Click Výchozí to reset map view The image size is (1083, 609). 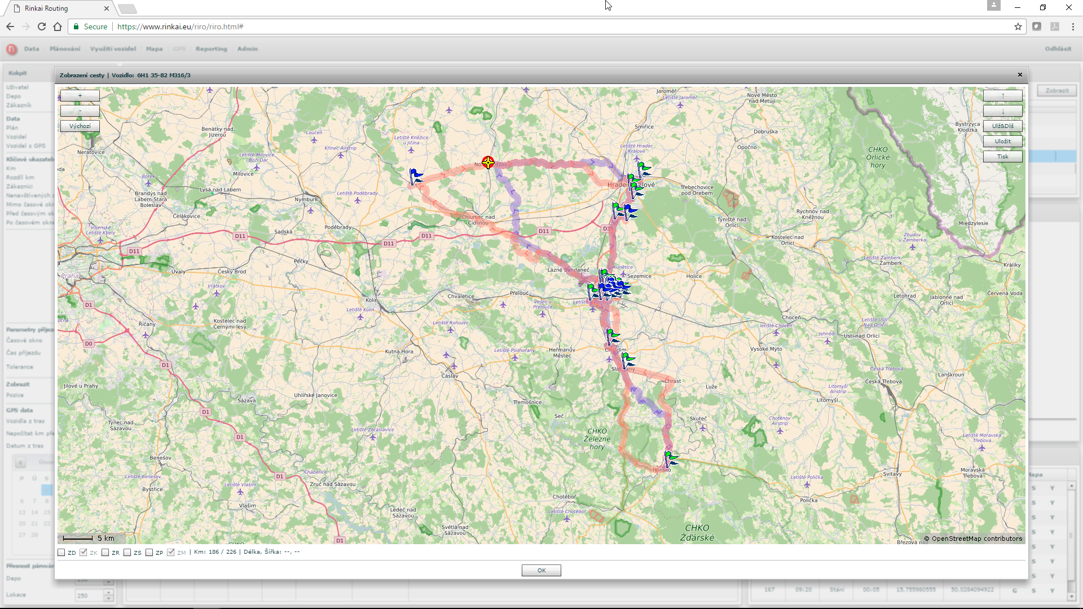click(80, 126)
